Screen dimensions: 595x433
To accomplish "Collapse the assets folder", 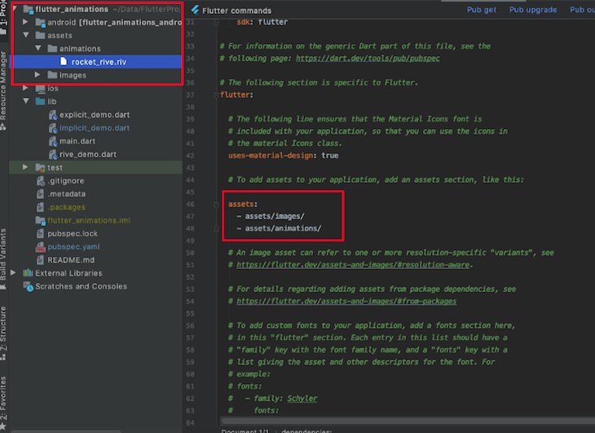I will [x=27, y=36].
